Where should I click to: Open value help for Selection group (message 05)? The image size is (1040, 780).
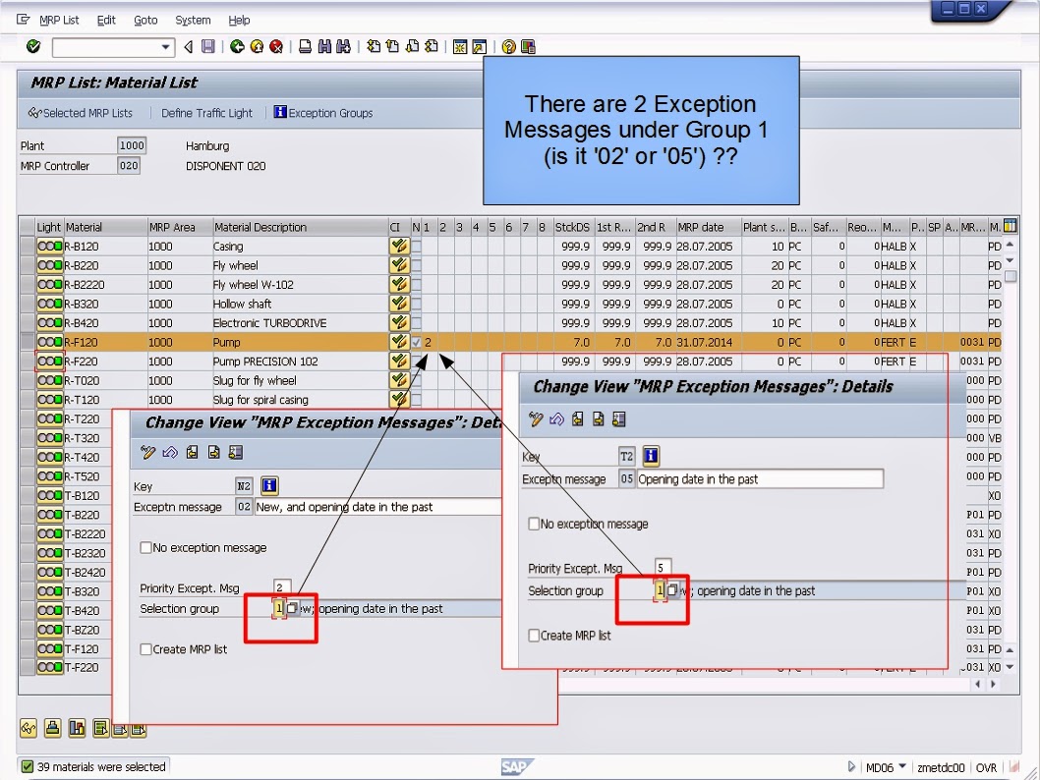click(672, 589)
